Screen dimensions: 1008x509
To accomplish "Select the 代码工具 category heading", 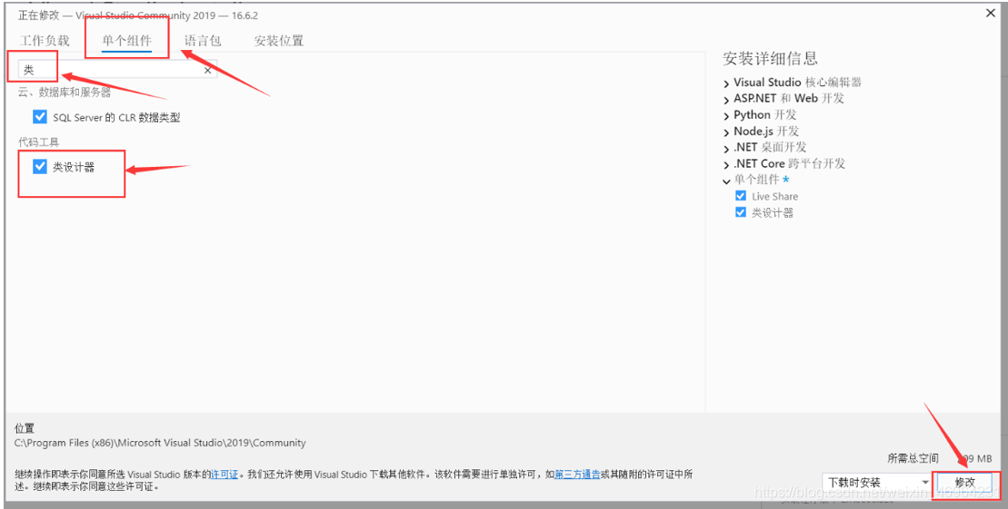I will point(38,142).
